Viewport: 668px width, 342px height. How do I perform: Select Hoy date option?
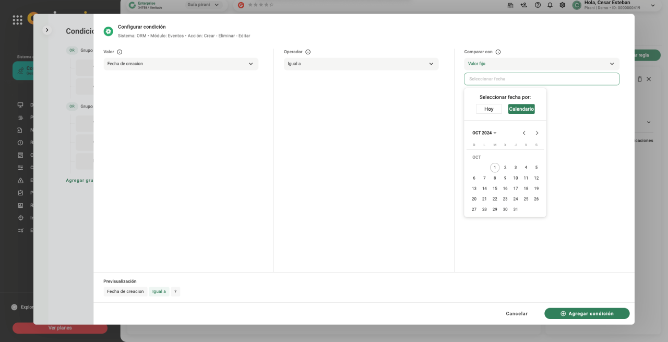point(488,109)
